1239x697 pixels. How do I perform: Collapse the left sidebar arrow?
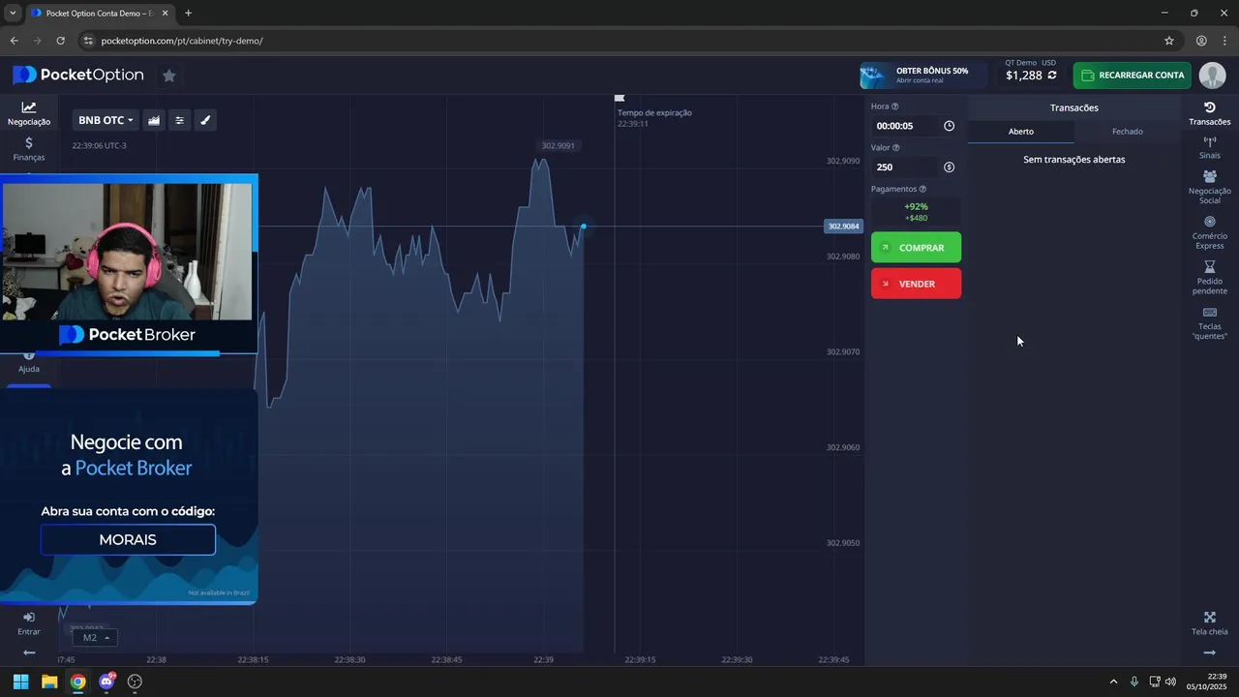tap(29, 652)
